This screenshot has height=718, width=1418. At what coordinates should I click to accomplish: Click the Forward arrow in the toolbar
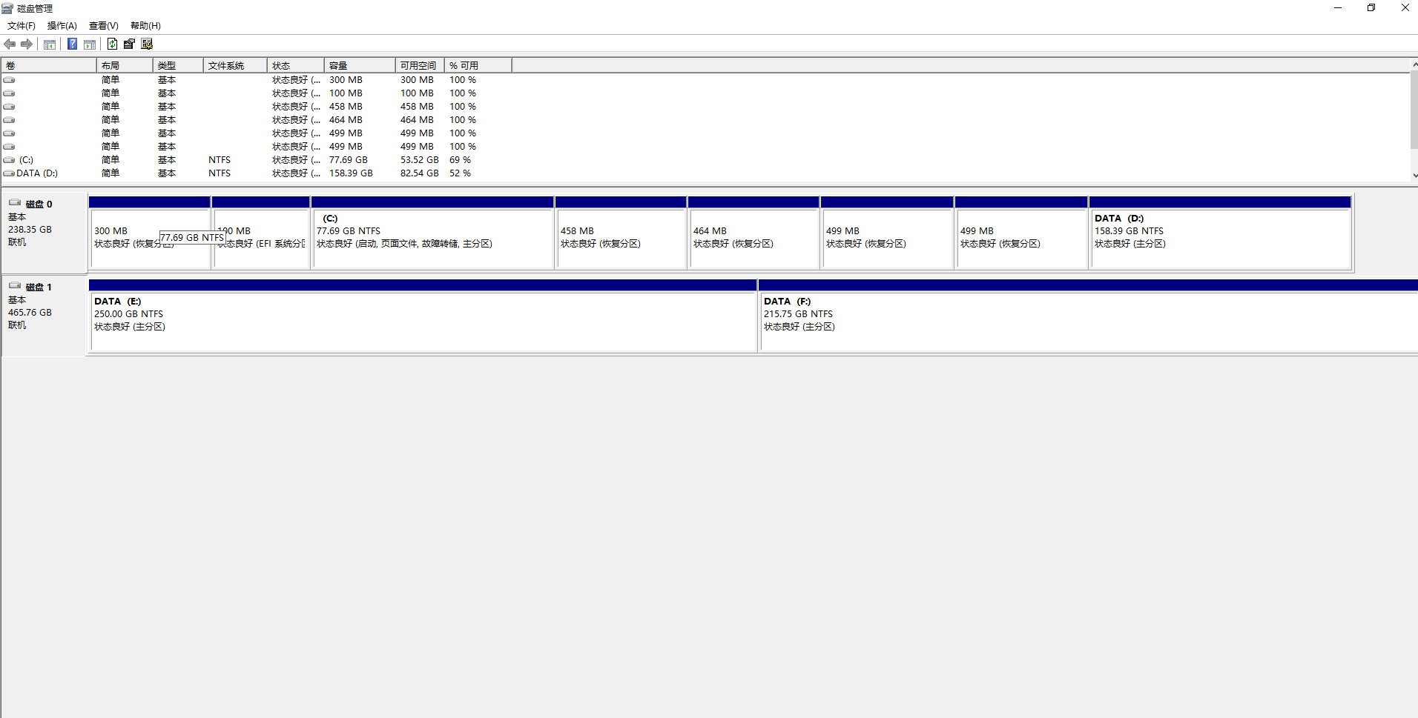27,44
